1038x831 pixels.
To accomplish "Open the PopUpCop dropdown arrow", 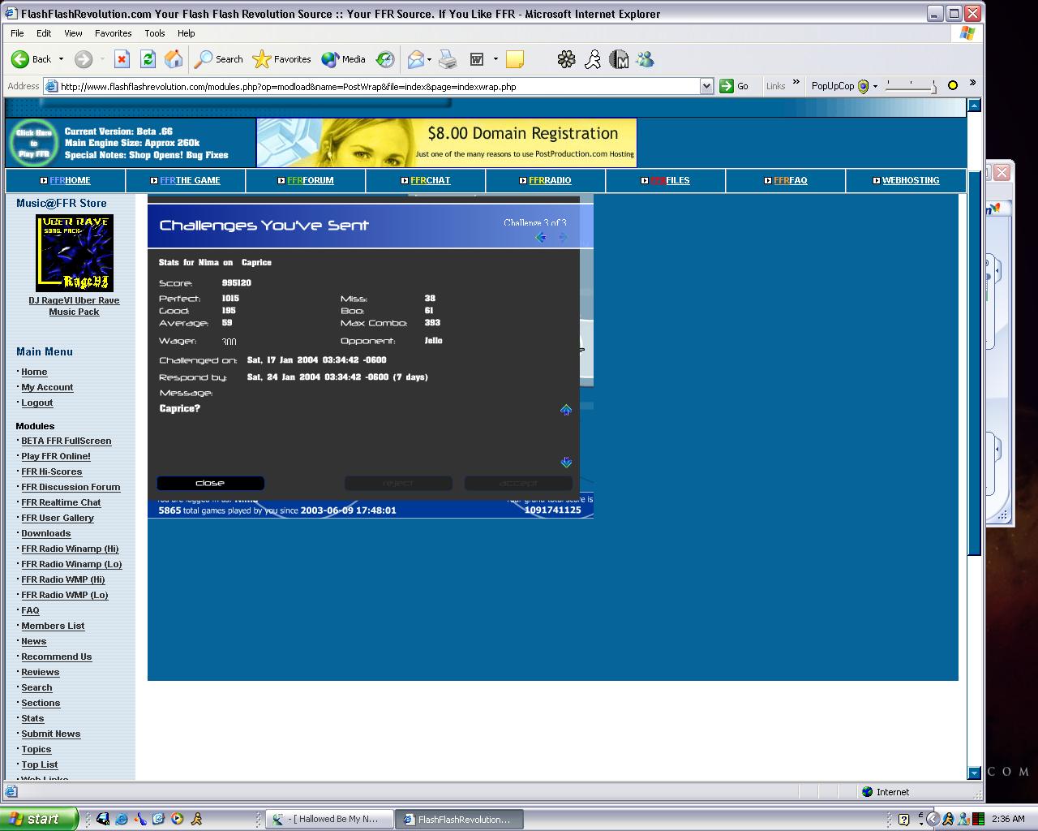I will tap(875, 86).
